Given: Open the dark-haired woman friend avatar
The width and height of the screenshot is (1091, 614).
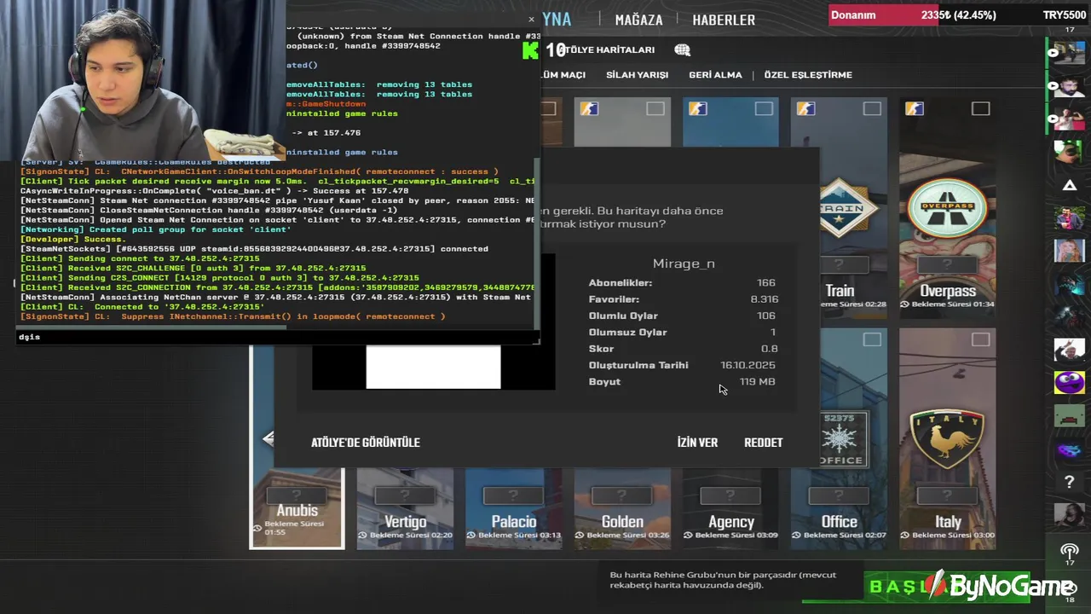Looking at the screenshot, I should pyautogui.click(x=1069, y=515).
